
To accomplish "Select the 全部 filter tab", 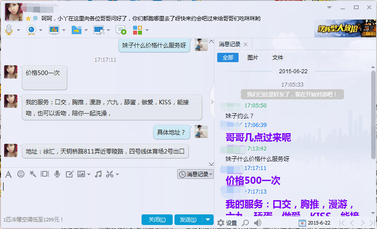I will [228, 58].
